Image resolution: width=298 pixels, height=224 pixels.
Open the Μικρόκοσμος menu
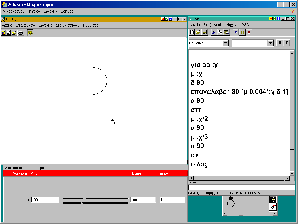14,11
